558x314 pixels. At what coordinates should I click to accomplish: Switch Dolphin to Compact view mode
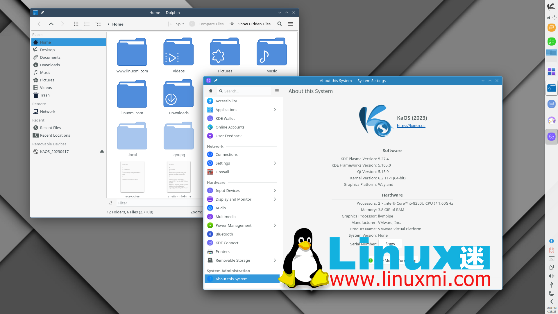click(87, 24)
